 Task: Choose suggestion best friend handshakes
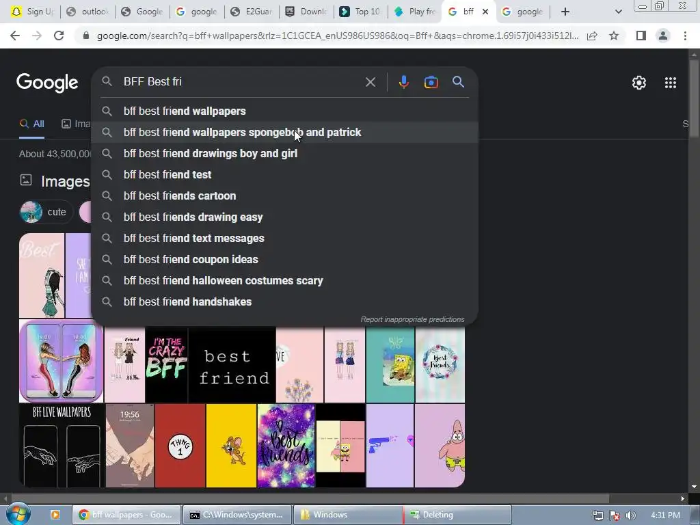click(284, 301)
